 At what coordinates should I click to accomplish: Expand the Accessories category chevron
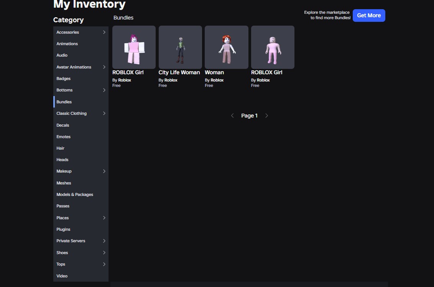pos(104,32)
